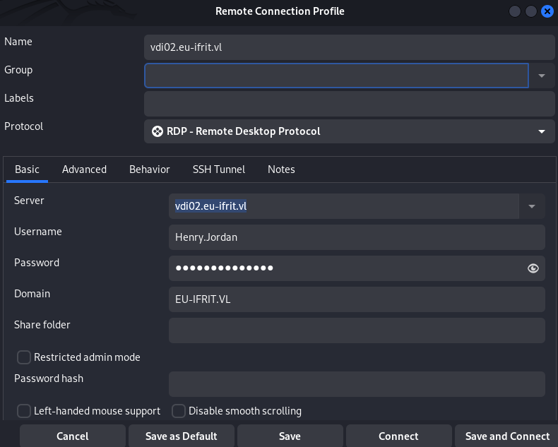Enable Restricted admin mode checkbox

click(24, 357)
